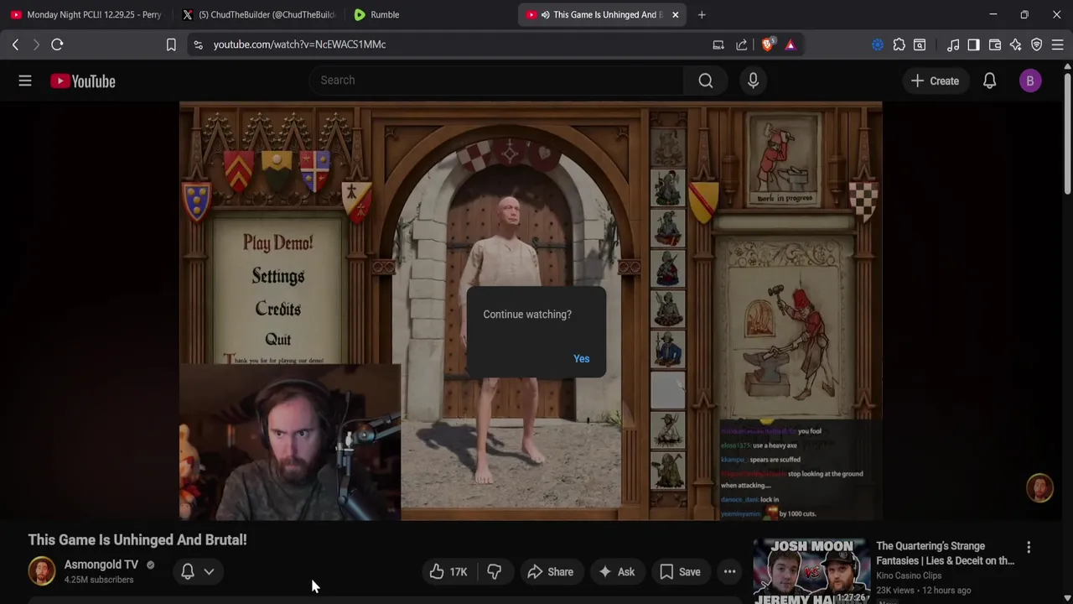
Task: Click the page vertical scrollbar
Action: point(1067,134)
